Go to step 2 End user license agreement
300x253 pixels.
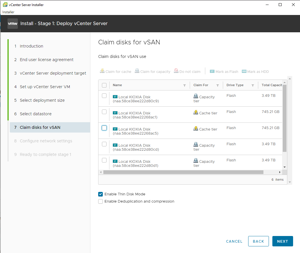(46, 60)
